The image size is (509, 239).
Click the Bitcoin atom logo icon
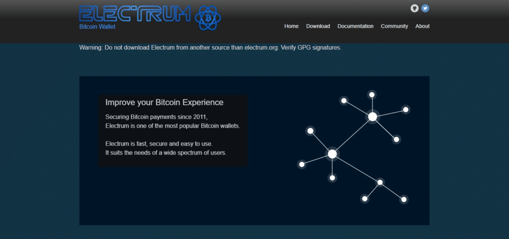(208, 18)
